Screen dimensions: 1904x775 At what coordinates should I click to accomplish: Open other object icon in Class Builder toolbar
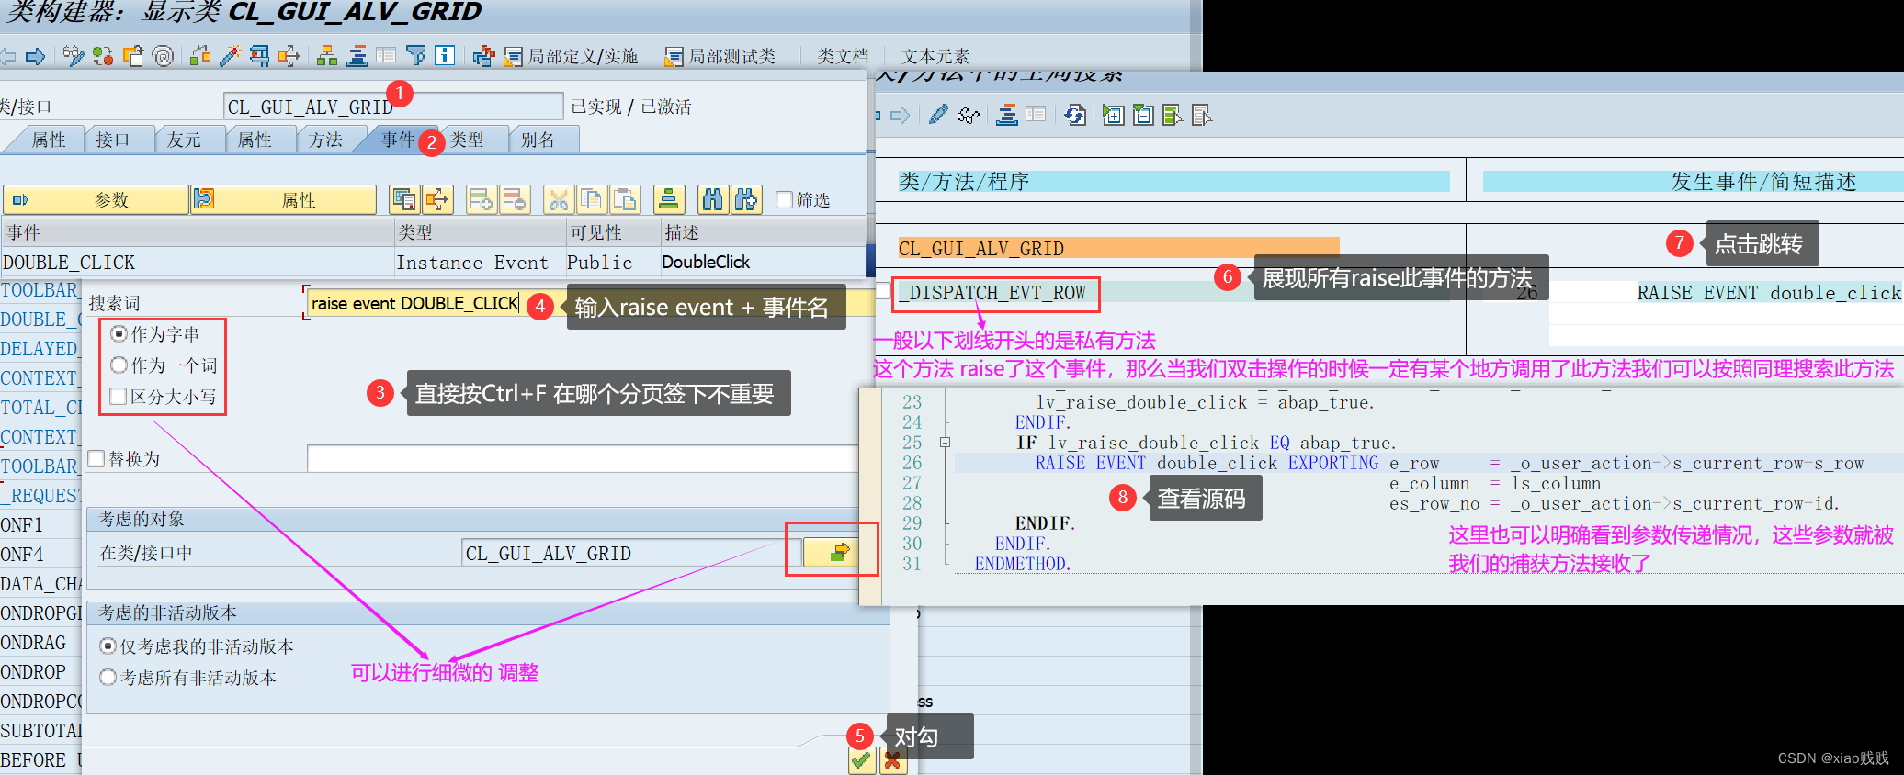coord(133,57)
